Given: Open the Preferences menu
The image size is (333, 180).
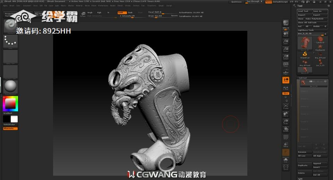Looking at the screenshot, I should [x=103, y=6].
